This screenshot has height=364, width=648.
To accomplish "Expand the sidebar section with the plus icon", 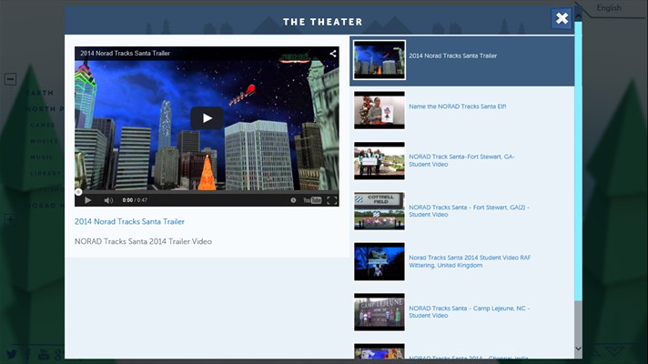I will [x=10, y=219].
